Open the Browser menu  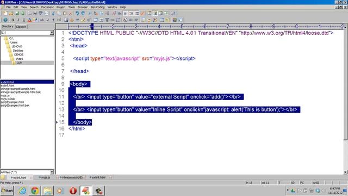click(x=83, y=7)
